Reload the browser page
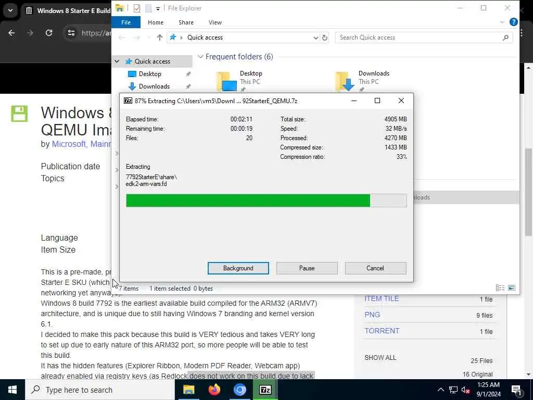The height and width of the screenshot is (400, 533). pyautogui.click(x=49, y=33)
